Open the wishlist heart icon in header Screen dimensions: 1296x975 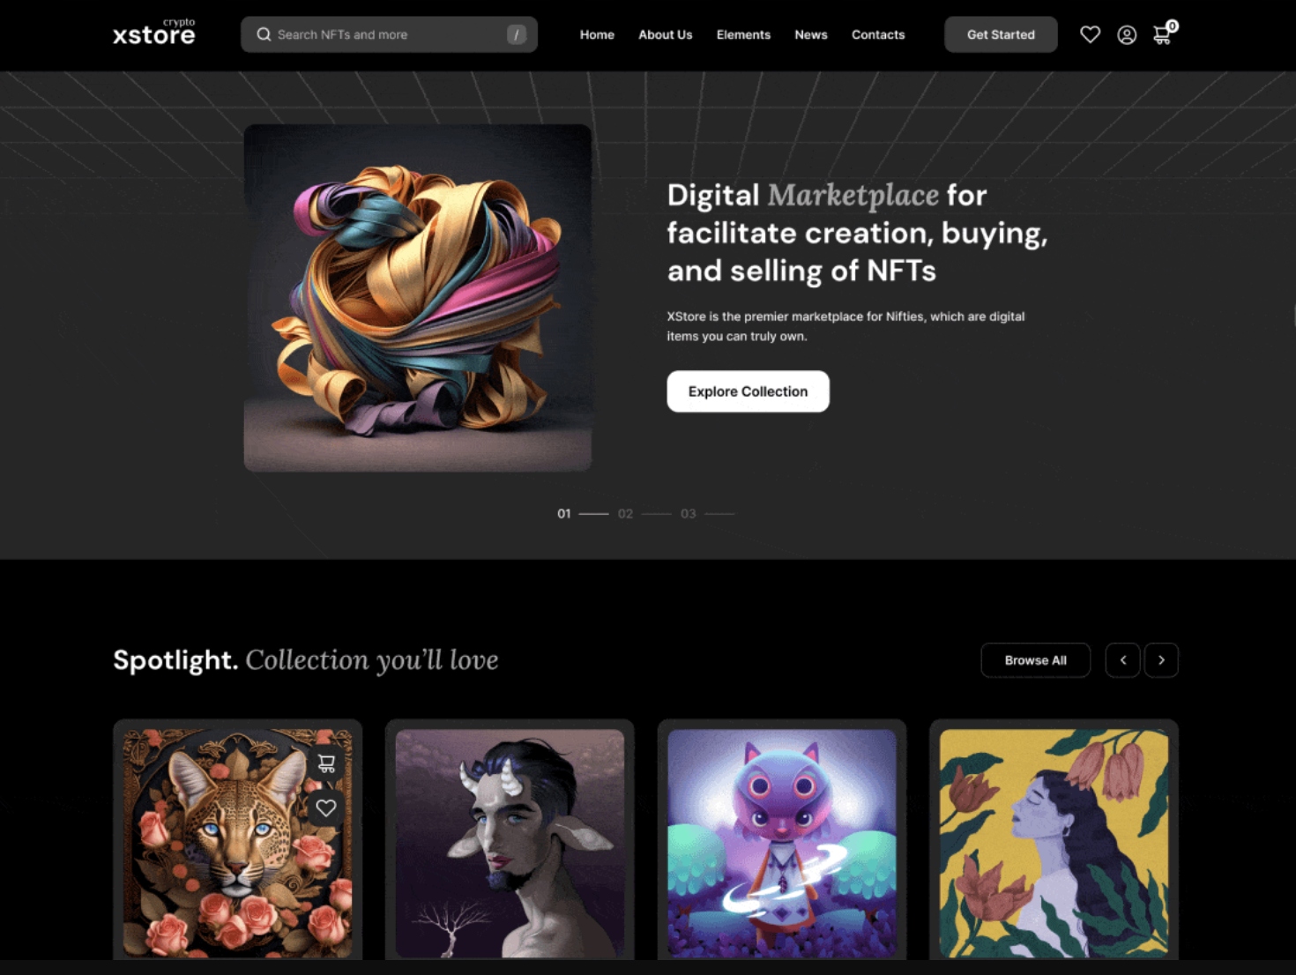click(1090, 34)
